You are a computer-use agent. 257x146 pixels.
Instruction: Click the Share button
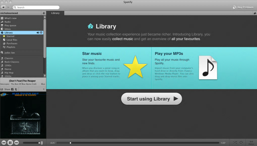[x=6, y=89]
